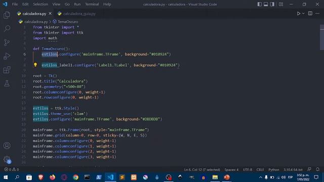Change encoding via UTF-8 status item

pos(248,170)
